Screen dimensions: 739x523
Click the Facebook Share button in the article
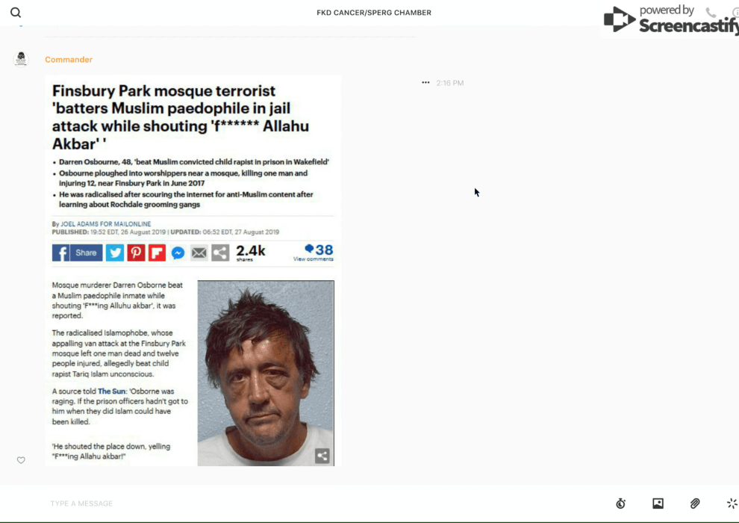pos(78,253)
